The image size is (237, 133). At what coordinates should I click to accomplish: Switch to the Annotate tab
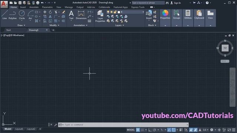pyautogui.click(x=34, y=7)
